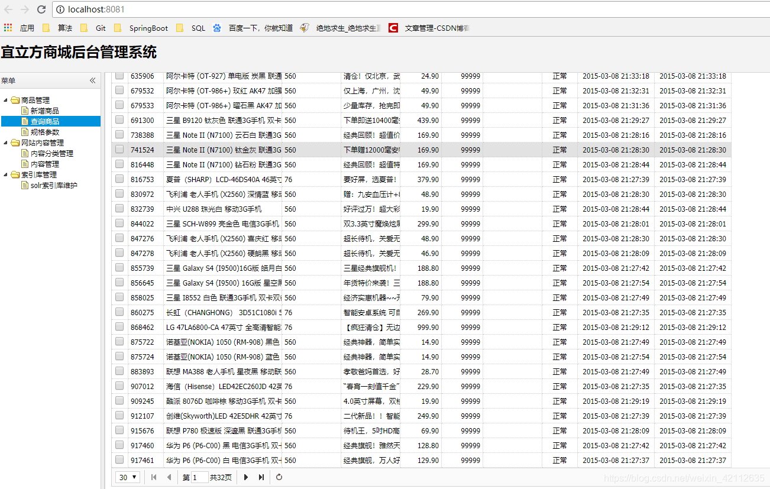Click folder icon of 网站内容管理

[15, 143]
